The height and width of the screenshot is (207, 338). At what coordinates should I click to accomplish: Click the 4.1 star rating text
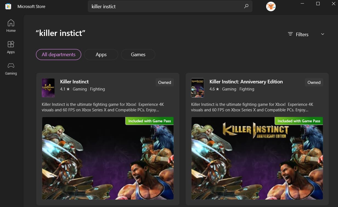point(65,89)
